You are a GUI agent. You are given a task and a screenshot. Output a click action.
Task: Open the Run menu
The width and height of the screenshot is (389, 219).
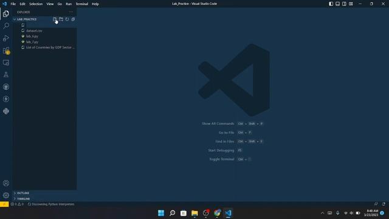69,4
